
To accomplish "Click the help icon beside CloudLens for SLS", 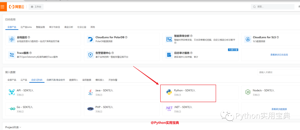I will (278, 37).
